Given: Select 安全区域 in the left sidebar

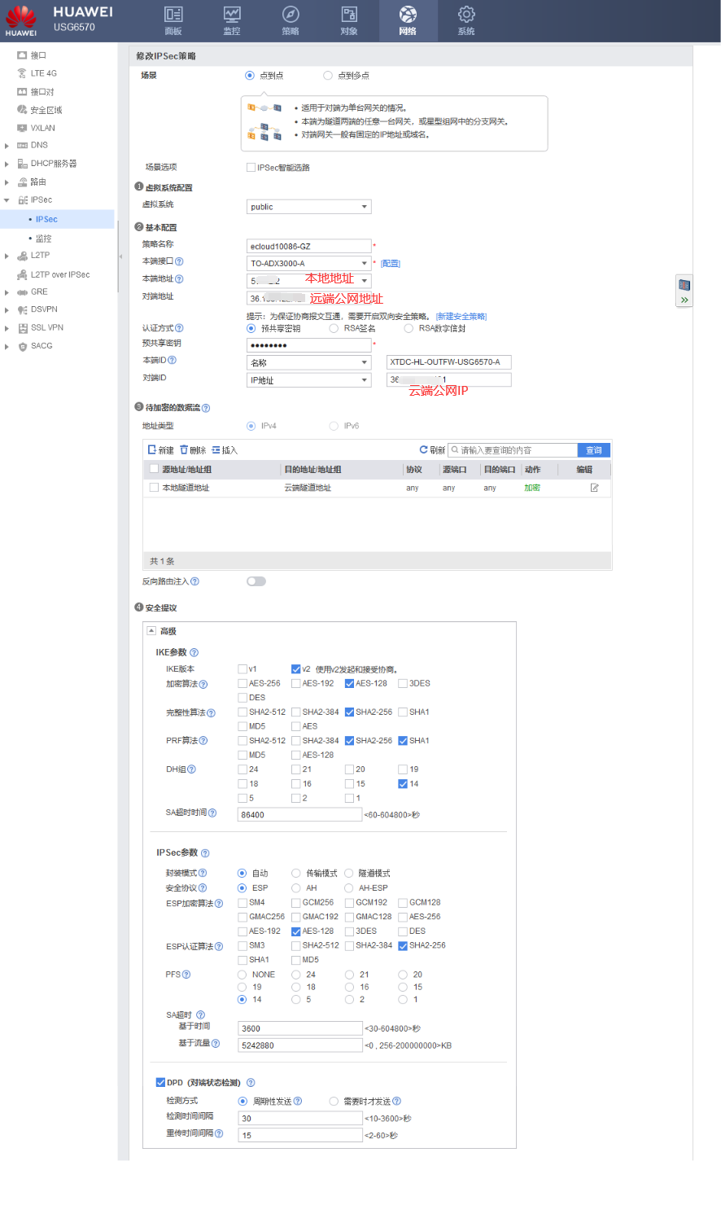Looking at the screenshot, I should (46, 110).
